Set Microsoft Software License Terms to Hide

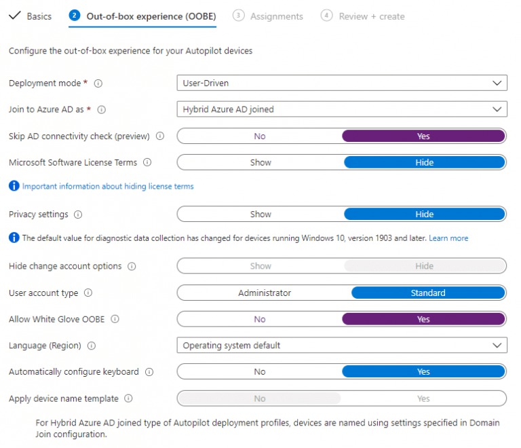[425, 162]
